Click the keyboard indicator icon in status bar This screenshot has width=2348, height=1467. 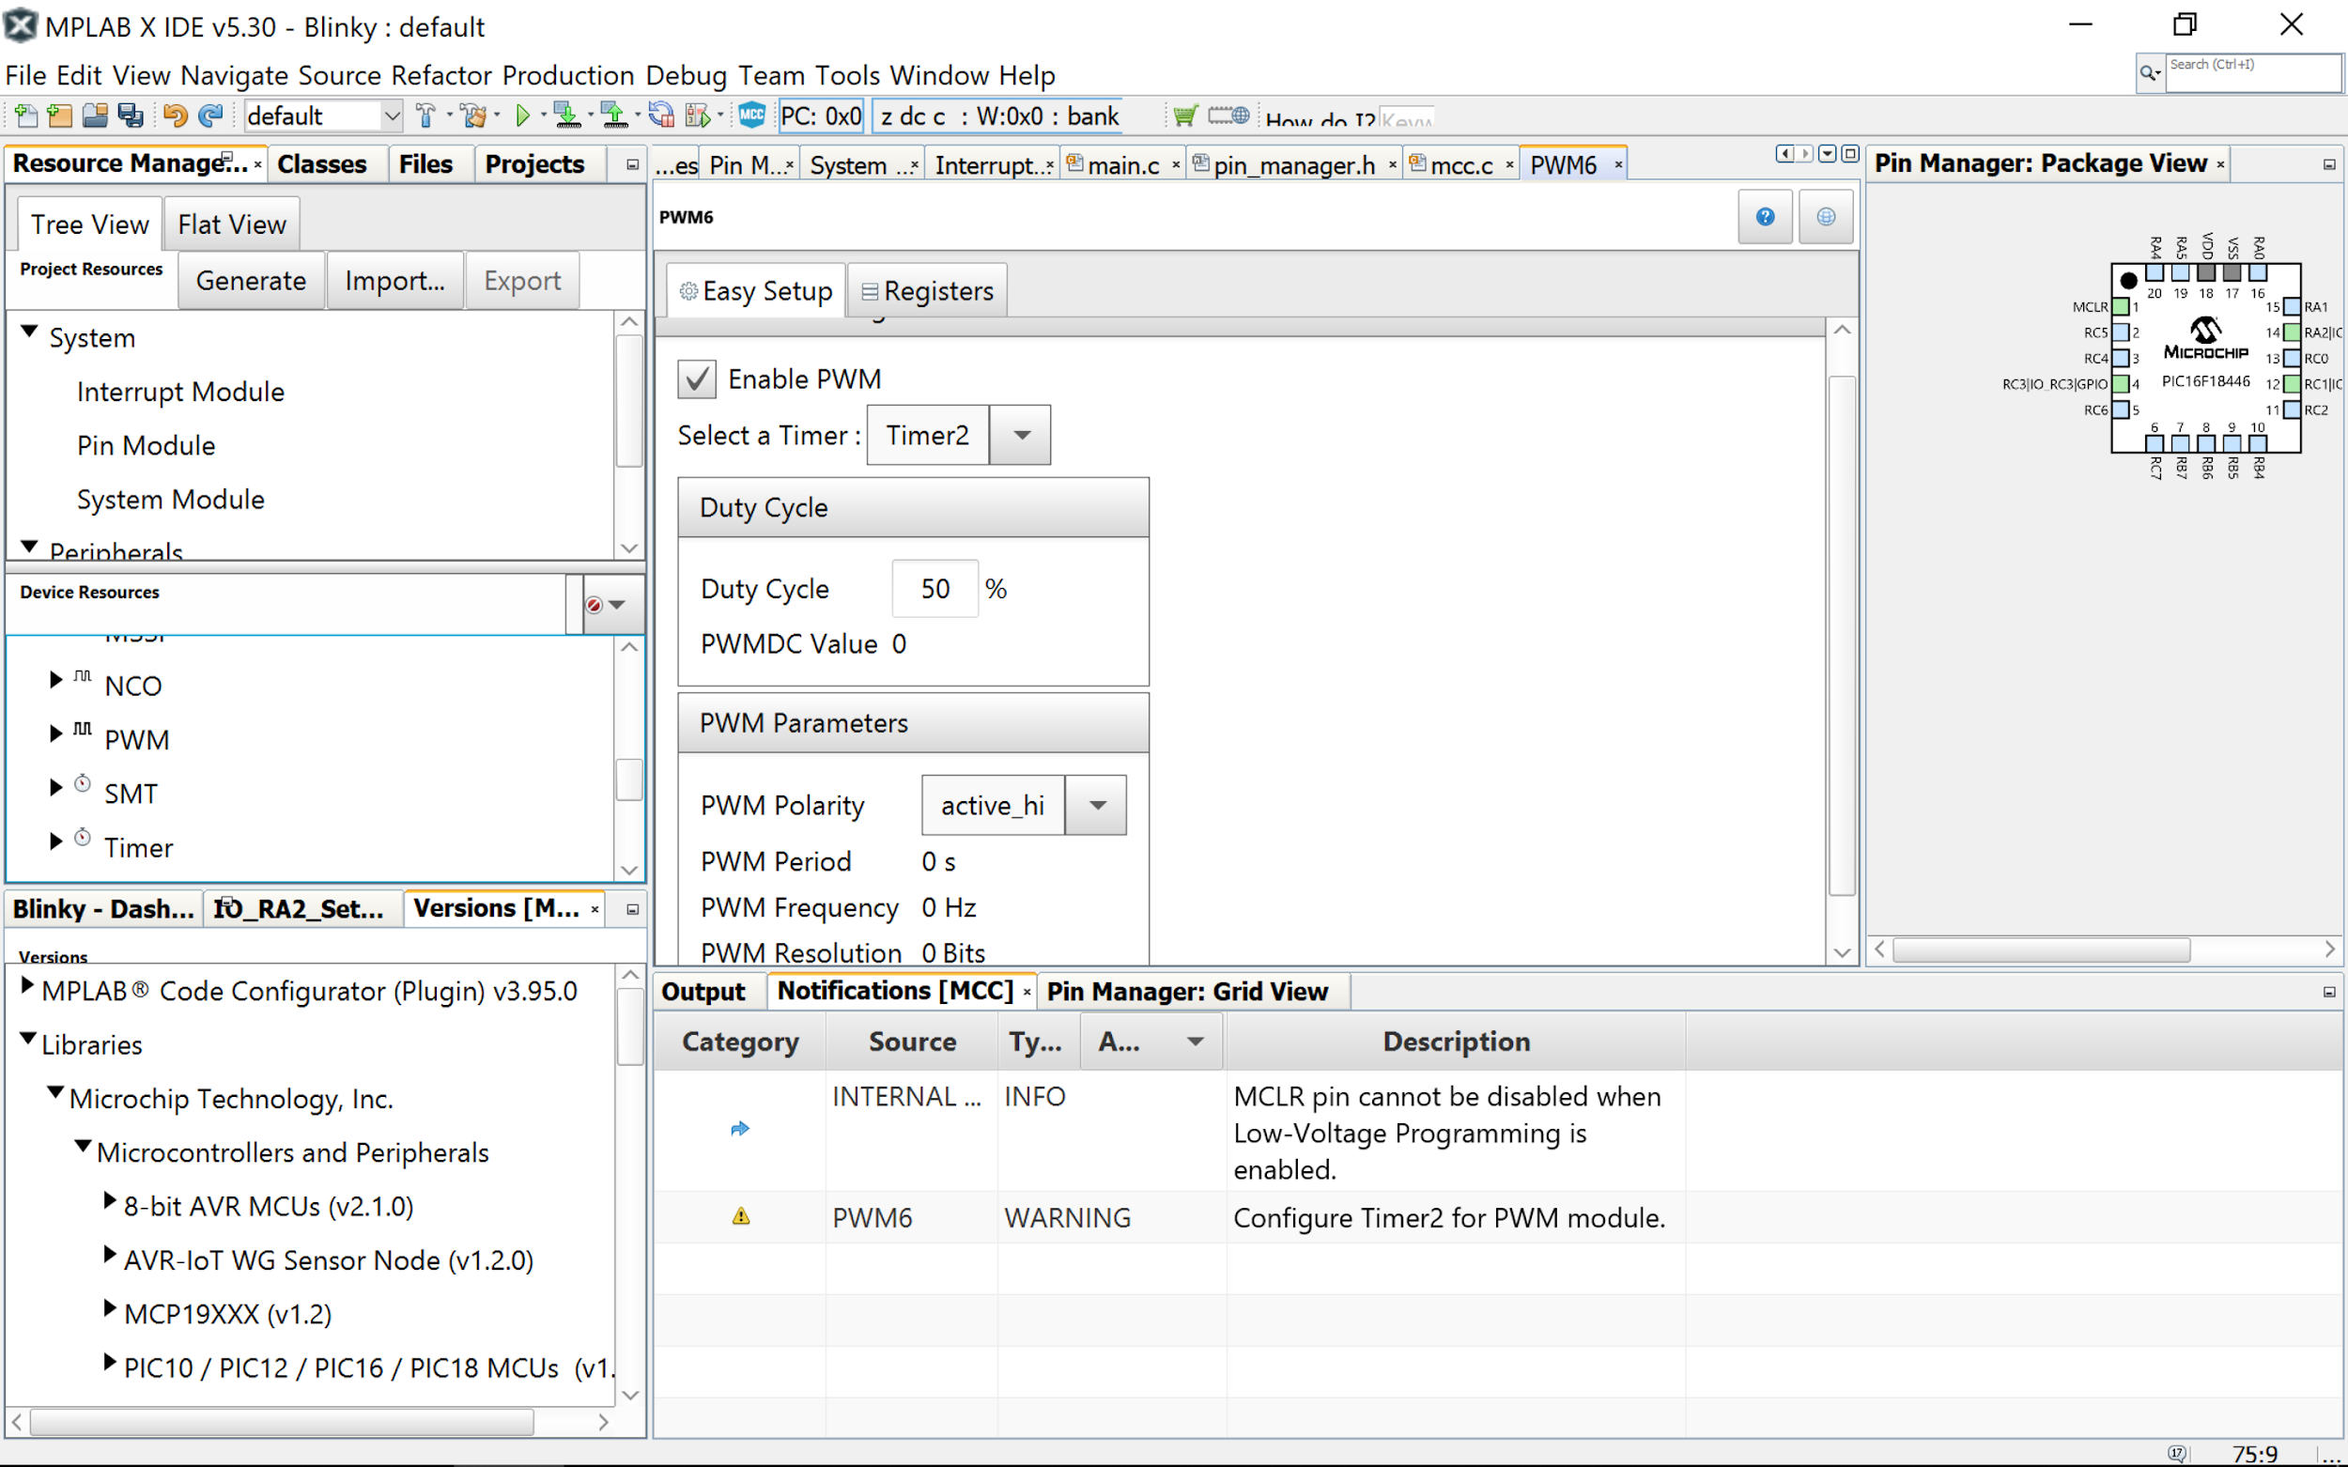2177,1454
